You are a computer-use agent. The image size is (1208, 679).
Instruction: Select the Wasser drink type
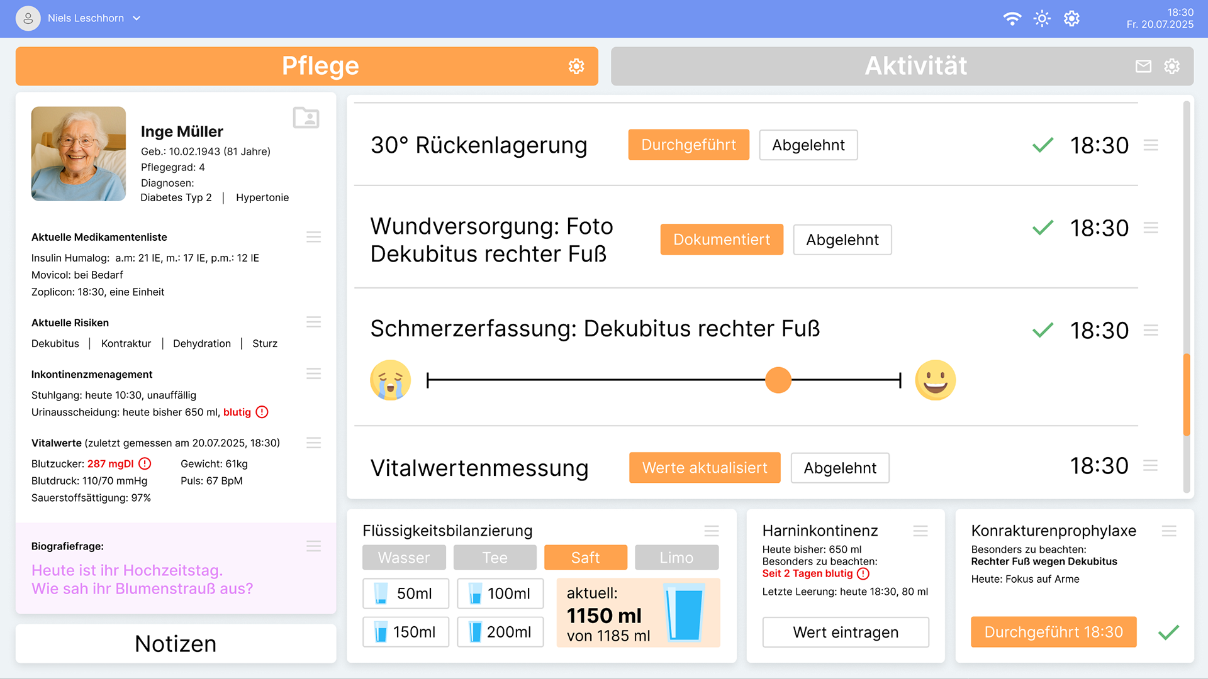[404, 558]
